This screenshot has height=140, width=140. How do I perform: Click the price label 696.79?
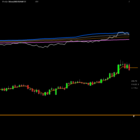pos(134,81)
